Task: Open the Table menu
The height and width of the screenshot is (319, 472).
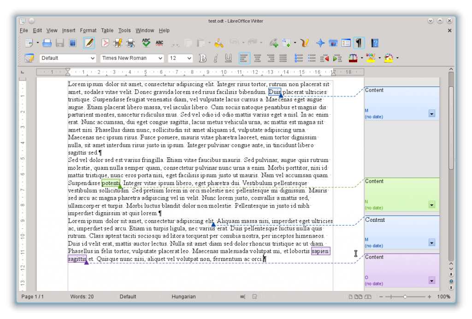Action: (x=107, y=30)
